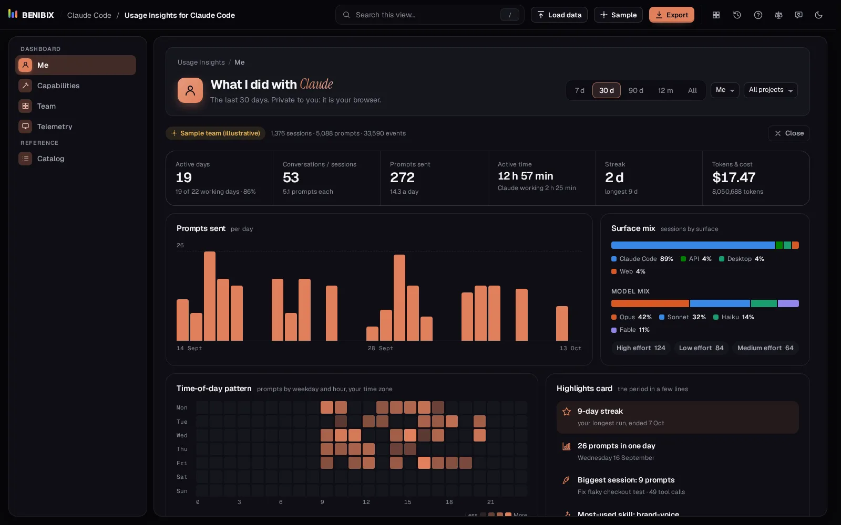Select the 30 d time range
The height and width of the screenshot is (525, 841).
click(x=607, y=90)
